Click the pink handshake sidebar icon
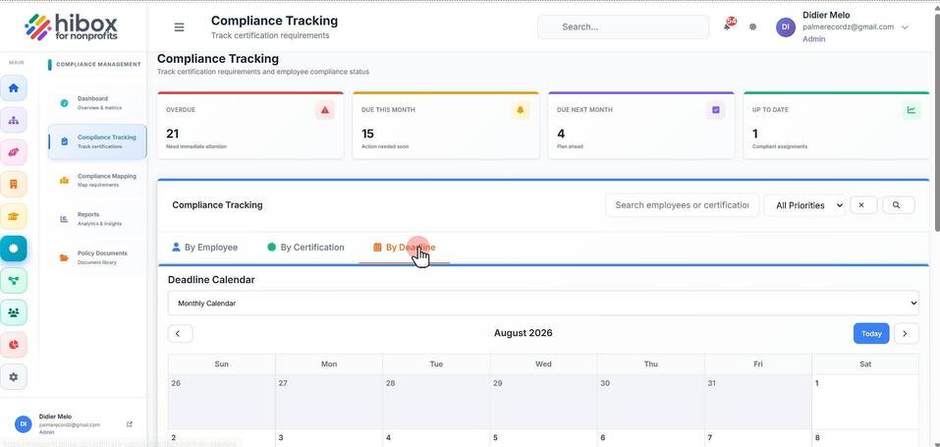The height and width of the screenshot is (447, 940). 13,152
